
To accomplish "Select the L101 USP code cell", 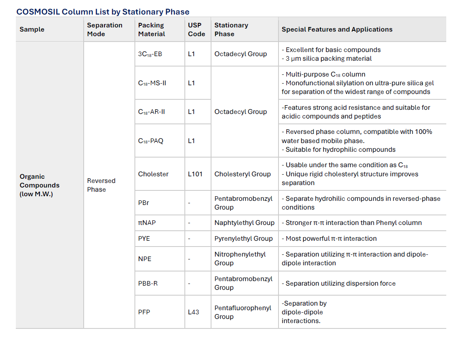I will click(195, 174).
